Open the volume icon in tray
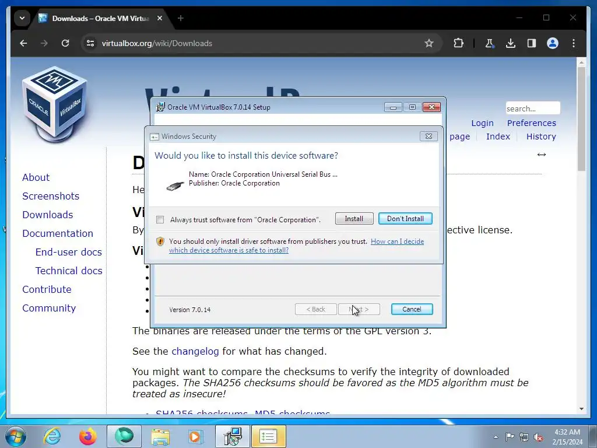The height and width of the screenshot is (448, 597). coord(538,437)
